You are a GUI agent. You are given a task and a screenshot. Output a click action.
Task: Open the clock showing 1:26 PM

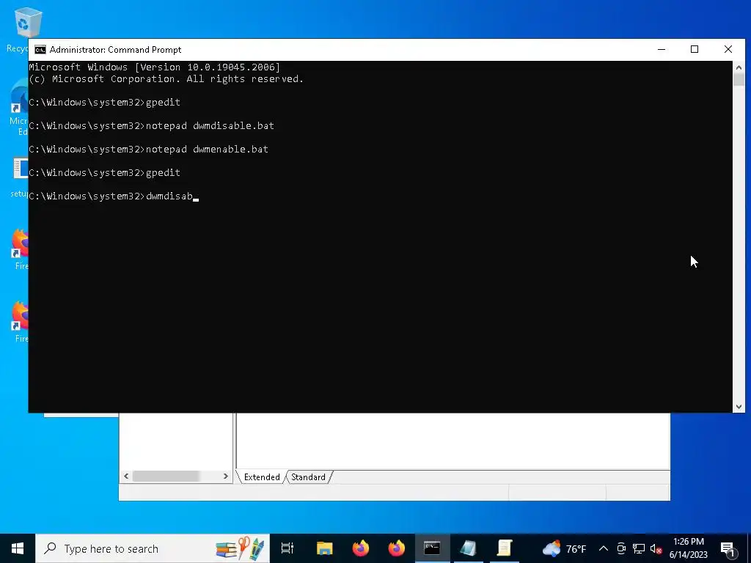688,548
